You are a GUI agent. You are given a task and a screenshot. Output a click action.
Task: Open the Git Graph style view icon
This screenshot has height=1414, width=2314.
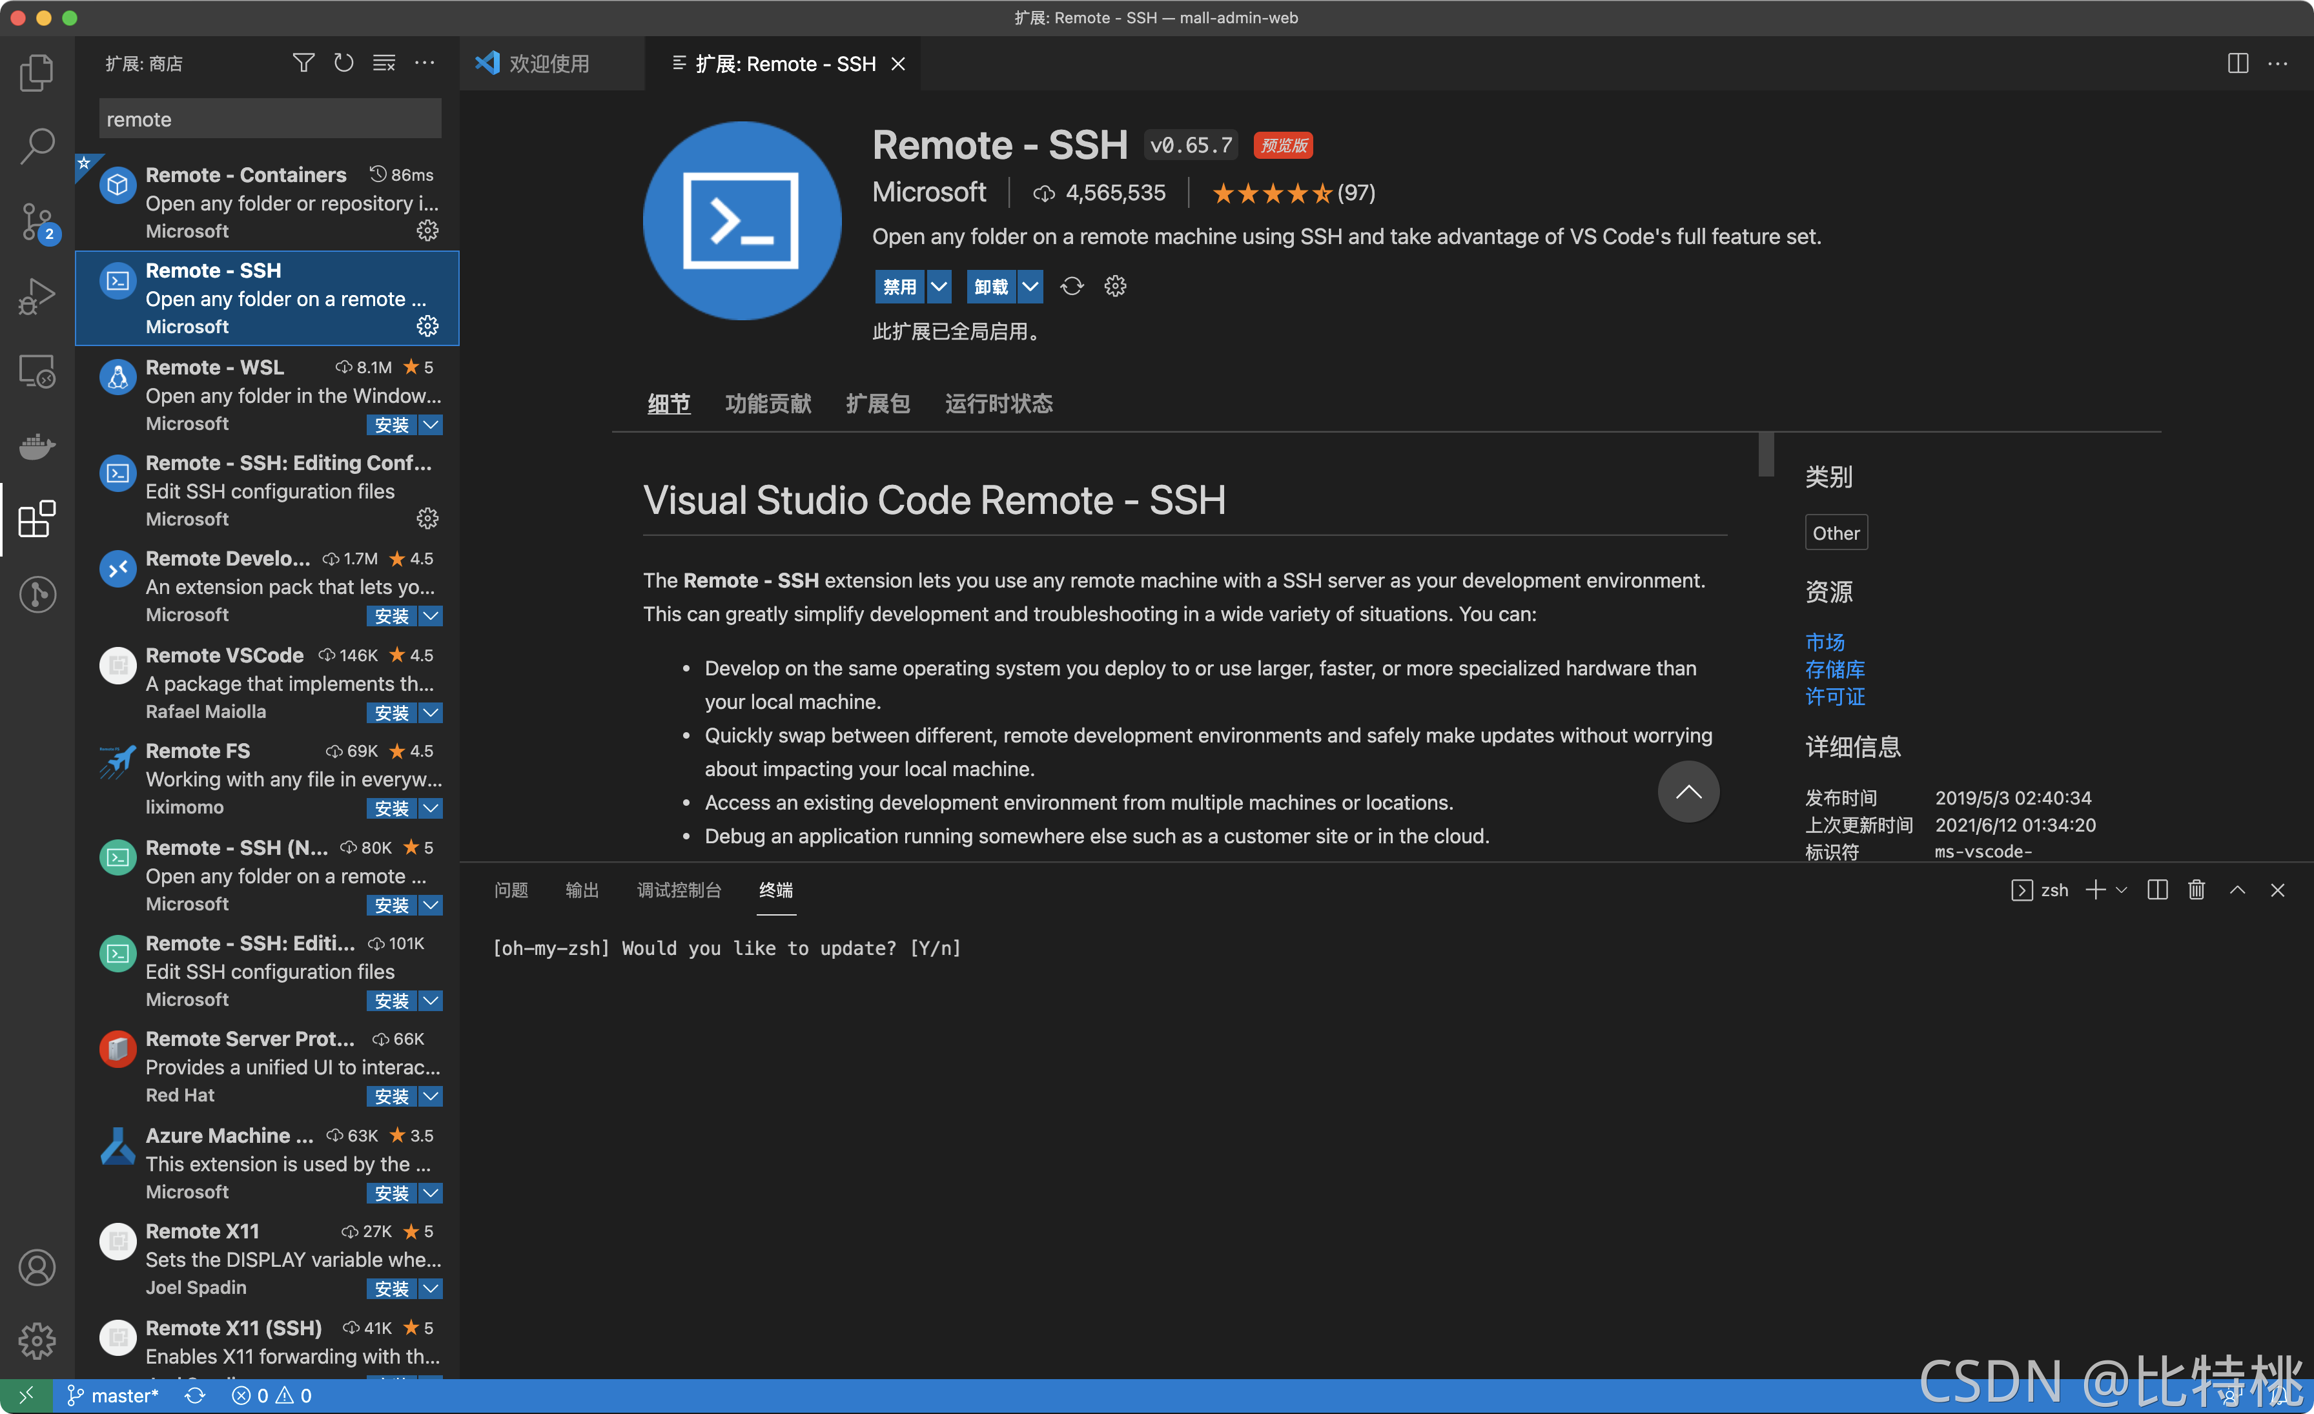pos(37,594)
